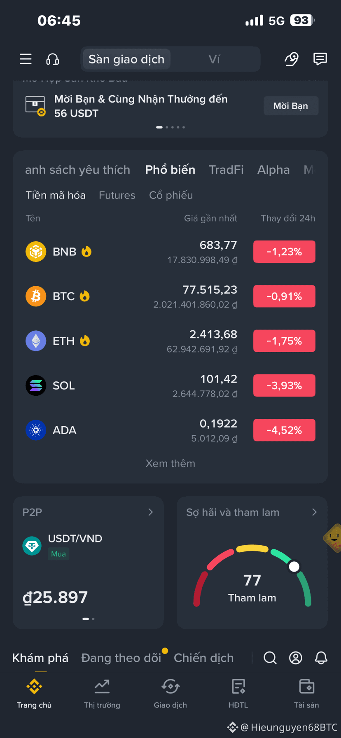Open the profile avatar icon
The width and height of the screenshot is (341, 738).
[296, 658]
